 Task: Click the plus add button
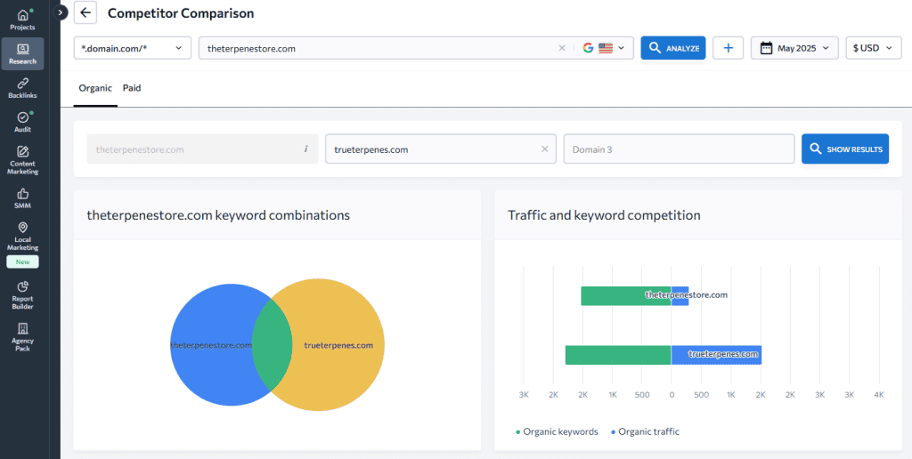[729, 48]
